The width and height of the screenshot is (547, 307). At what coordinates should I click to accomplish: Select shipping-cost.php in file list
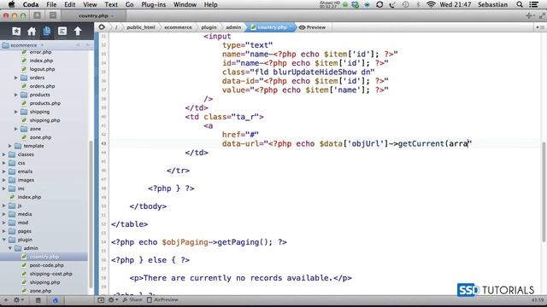50,274
